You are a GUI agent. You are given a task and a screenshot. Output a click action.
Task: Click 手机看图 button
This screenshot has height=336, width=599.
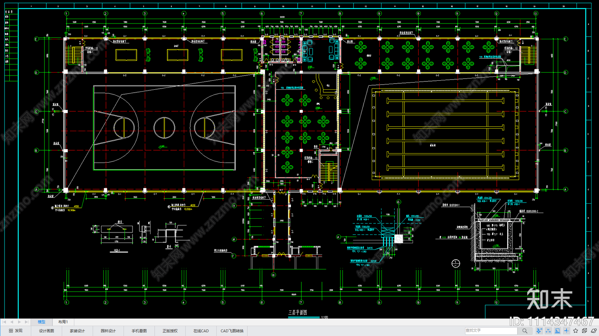(139, 331)
